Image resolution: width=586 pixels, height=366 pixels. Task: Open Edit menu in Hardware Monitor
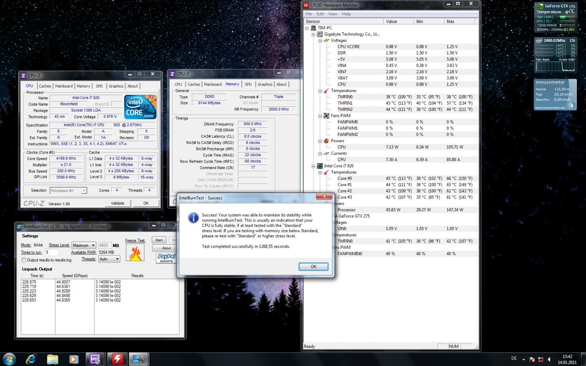[x=320, y=14]
